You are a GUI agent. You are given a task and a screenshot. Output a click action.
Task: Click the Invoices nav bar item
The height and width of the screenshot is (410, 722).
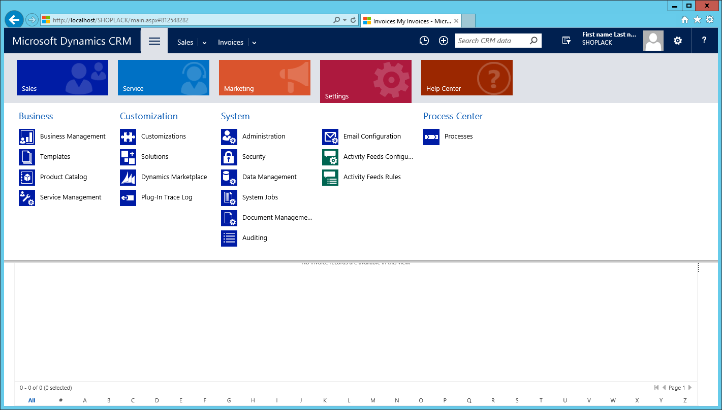point(231,43)
